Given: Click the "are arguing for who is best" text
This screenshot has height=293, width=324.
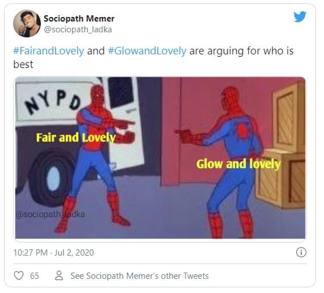Looking at the screenshot, I should (x=153, y=57).
